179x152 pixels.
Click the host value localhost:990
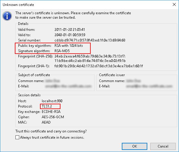click(x=52, y=101)
